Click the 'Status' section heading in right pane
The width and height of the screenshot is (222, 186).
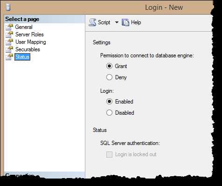[x=100, y=130]
